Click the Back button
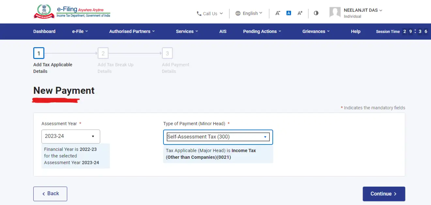This screenshot has width=431, height=205. click(x=50, y=194)
